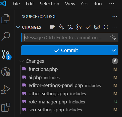Open the Extensions view

click(6, 107)
